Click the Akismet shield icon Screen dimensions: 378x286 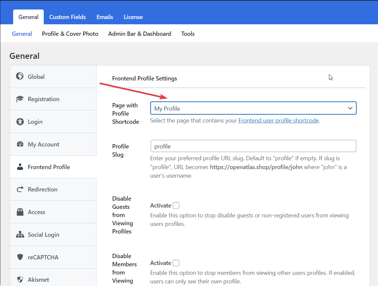[20, 279]
